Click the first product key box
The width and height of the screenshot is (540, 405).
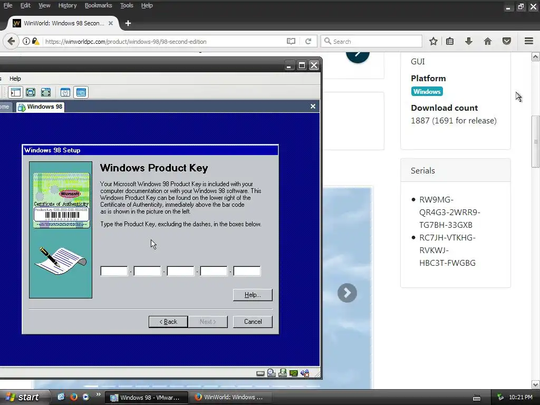click(x=114, y=271)
